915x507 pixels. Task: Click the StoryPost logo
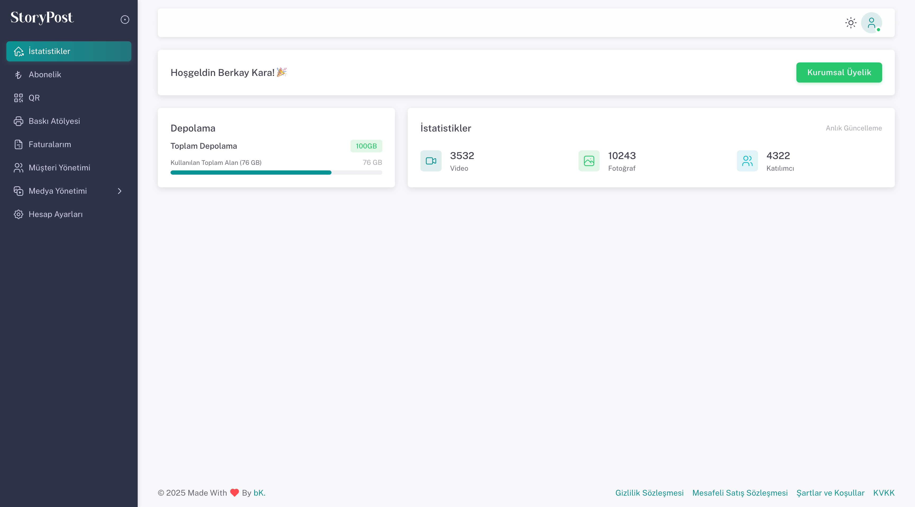[42, 18]
